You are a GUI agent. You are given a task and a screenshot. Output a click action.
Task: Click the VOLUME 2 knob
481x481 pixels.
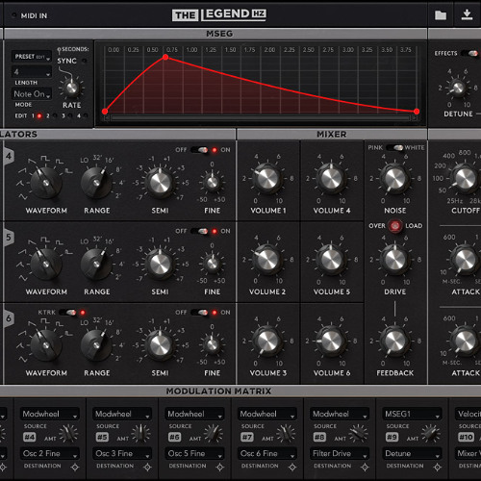(x=267, y=260)
